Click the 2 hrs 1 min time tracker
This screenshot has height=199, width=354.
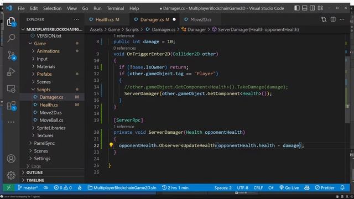tap(175, 188)
